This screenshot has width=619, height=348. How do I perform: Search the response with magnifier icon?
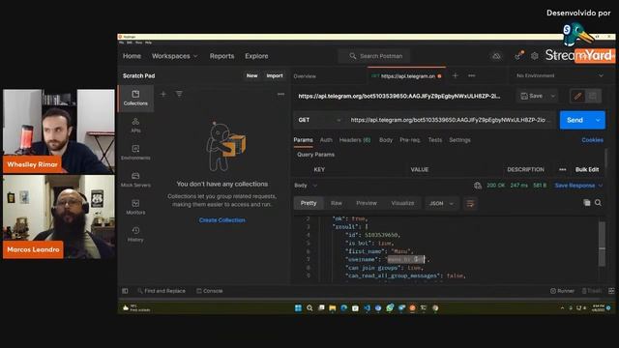point(598,203)
